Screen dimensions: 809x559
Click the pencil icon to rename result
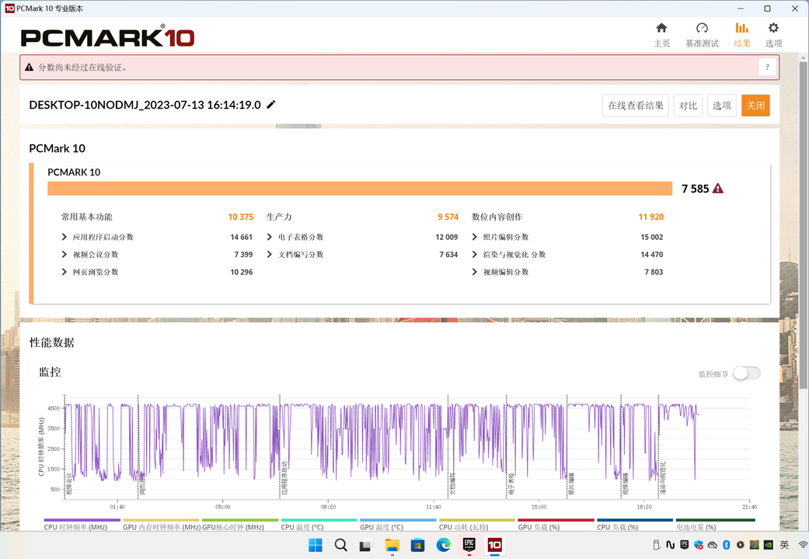(x=271, y=105)
